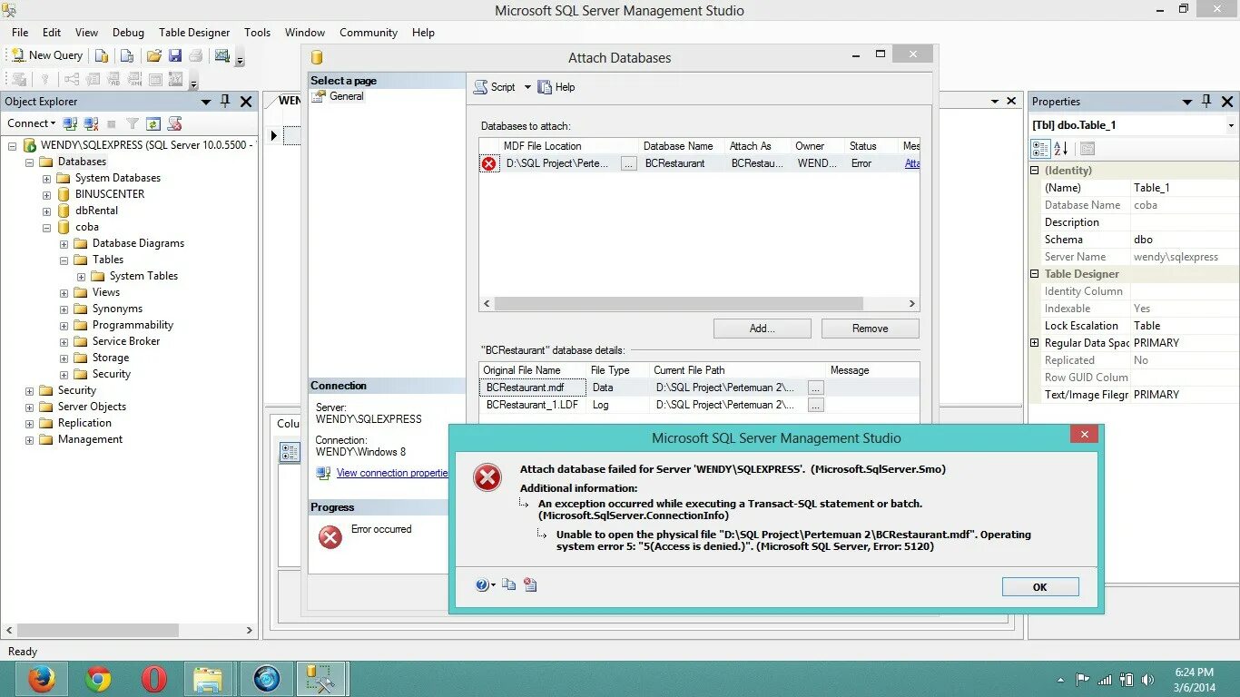
Task: Open the dbo.Table_1 object dropdown in Properties
Action: tap(1231, 125)
